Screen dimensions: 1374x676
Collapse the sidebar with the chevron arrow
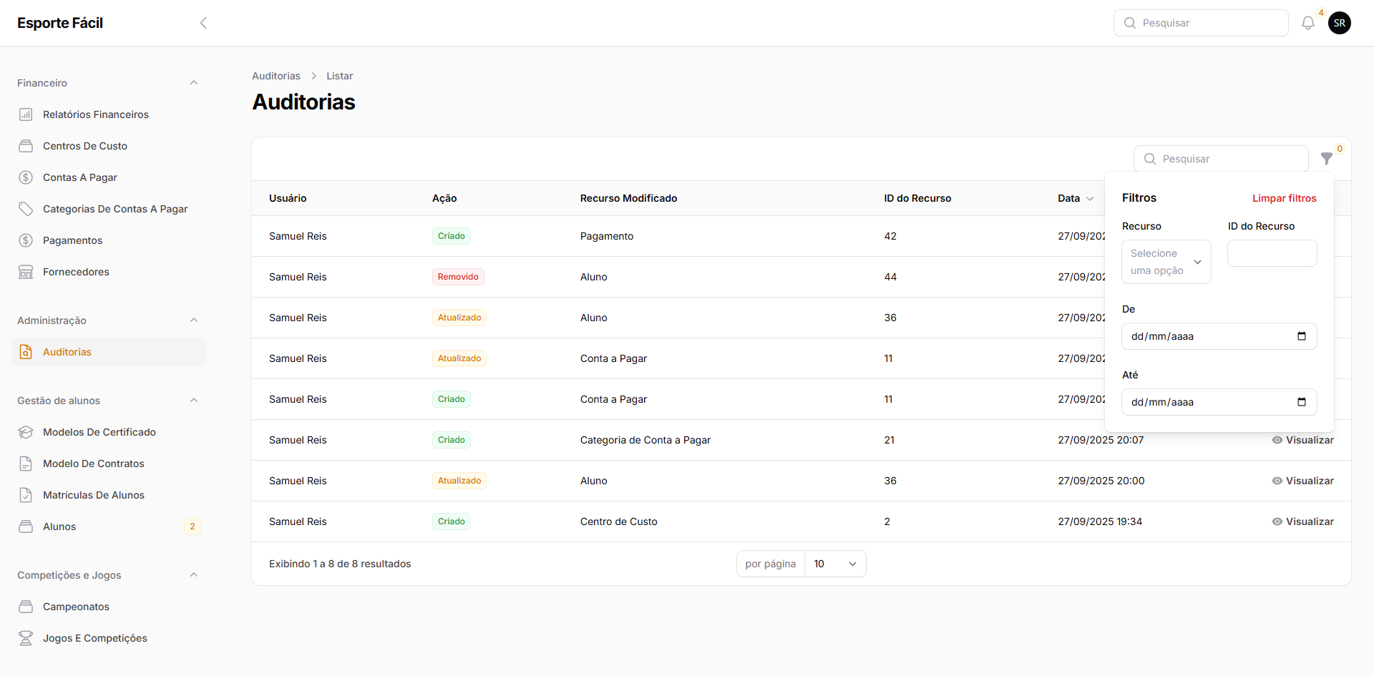point(203,23)
